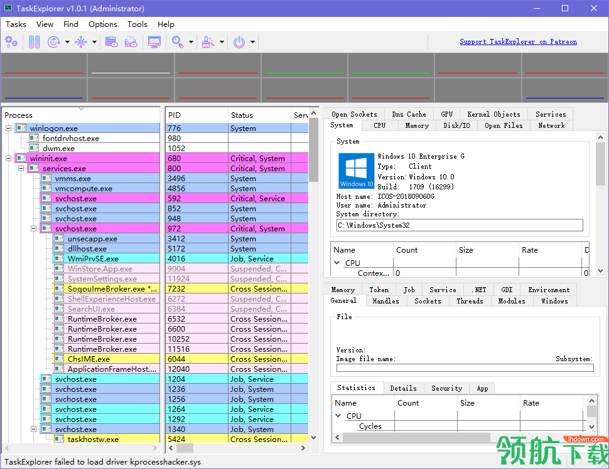Image resolution: width=609 pixels, height=469 pixels.
Task: Click the services-with-eye toolbar icon
Action: 131,41
